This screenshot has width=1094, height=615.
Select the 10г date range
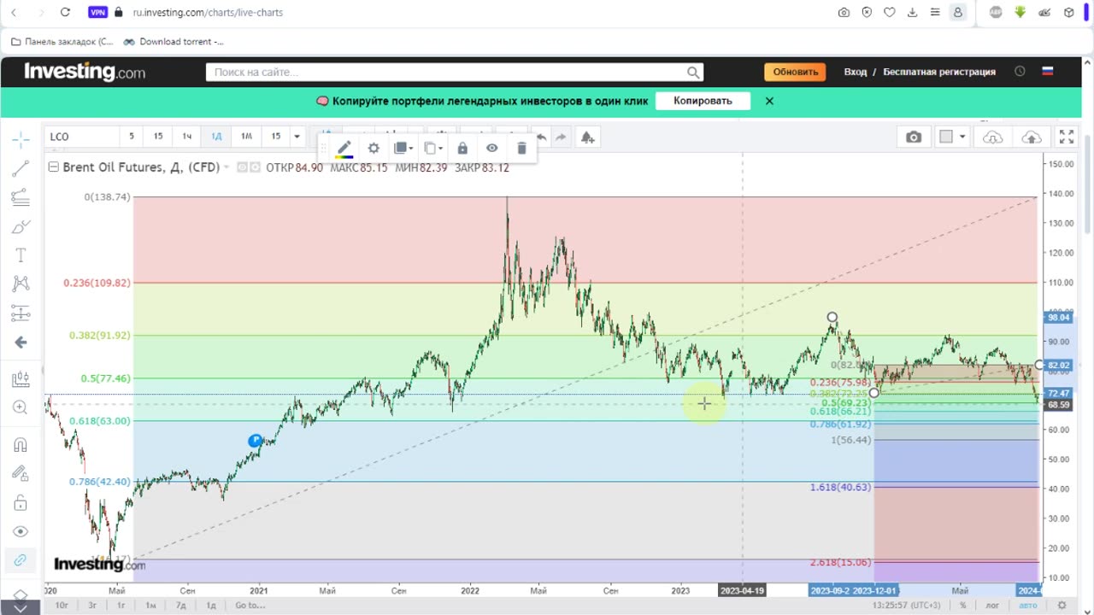[x=62, y=605]
